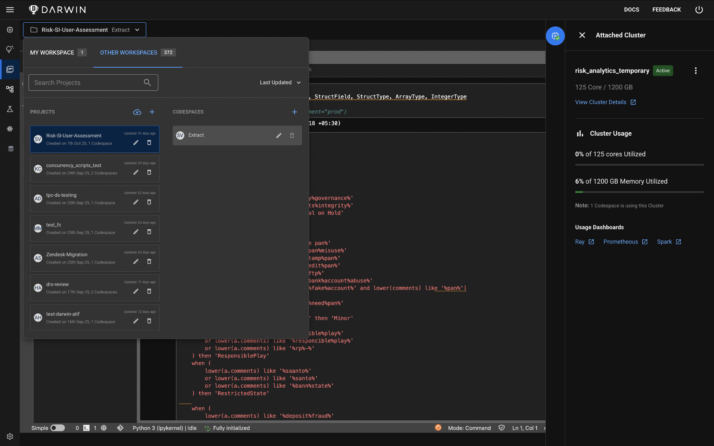Open the database sidebar icon
Screen dimensions: 714x446
11,149
